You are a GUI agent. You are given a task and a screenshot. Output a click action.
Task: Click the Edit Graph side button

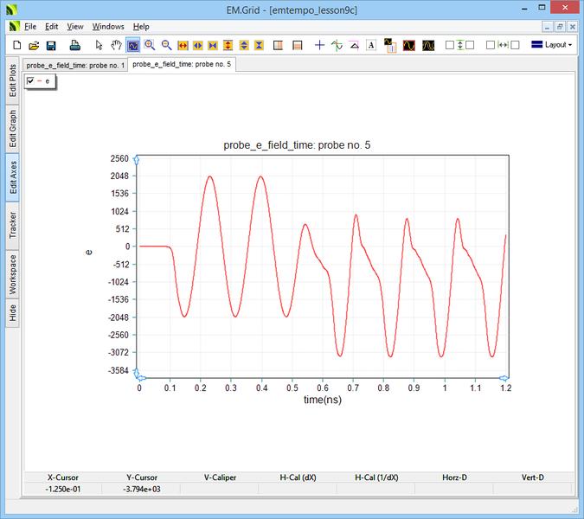tap(13, 129)
